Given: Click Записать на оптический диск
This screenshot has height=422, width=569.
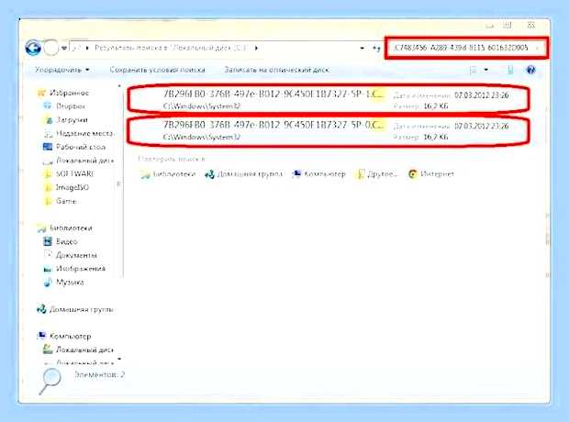Looking at the screenshot, I should tap(276, 70).
